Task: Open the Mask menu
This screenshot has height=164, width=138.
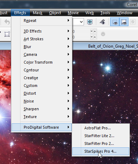Action: point(38,13)
